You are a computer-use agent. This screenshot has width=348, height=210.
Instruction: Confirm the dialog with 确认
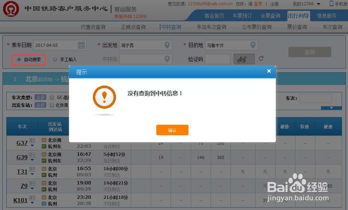pos(172,130)
